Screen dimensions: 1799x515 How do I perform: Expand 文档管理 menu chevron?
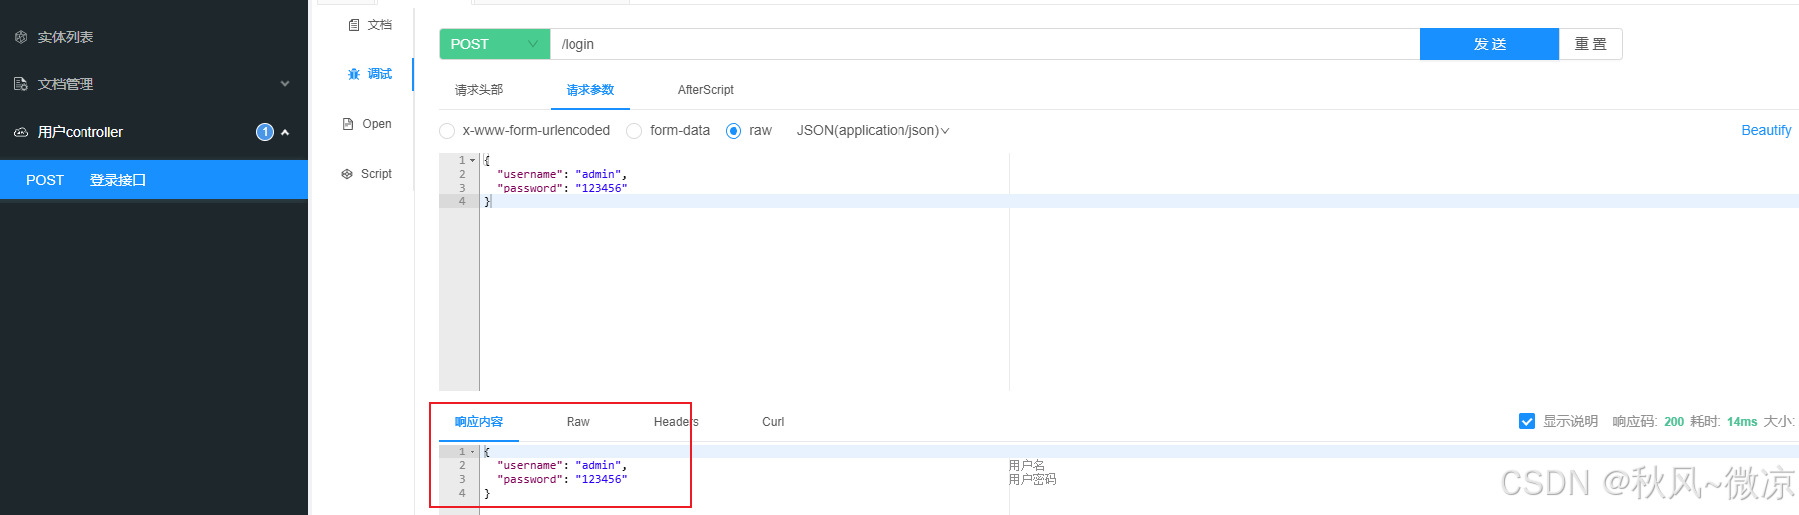285,84
